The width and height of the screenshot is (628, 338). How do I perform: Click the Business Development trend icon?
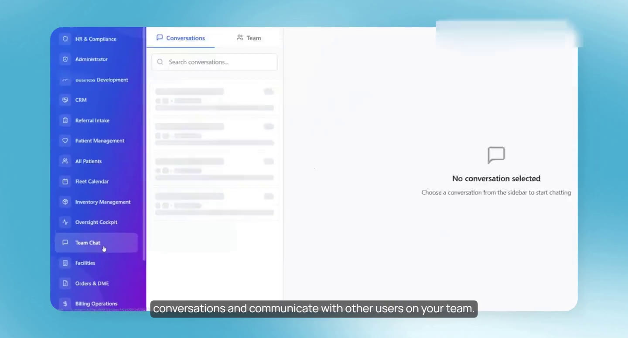[x=65, y=80]
